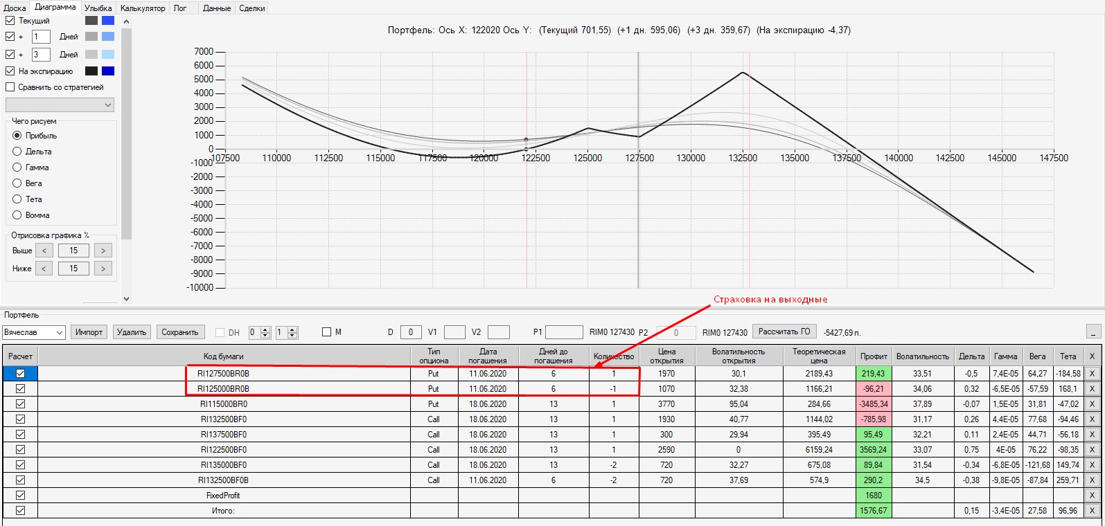Viewport: 1105px width, 526px height.
Task: Decrease the Ниже chart trim with left arrow
Action: (44, 269)
